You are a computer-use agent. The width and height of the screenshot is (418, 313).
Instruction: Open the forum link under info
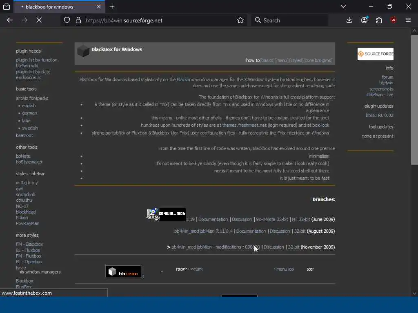(387, 77)
